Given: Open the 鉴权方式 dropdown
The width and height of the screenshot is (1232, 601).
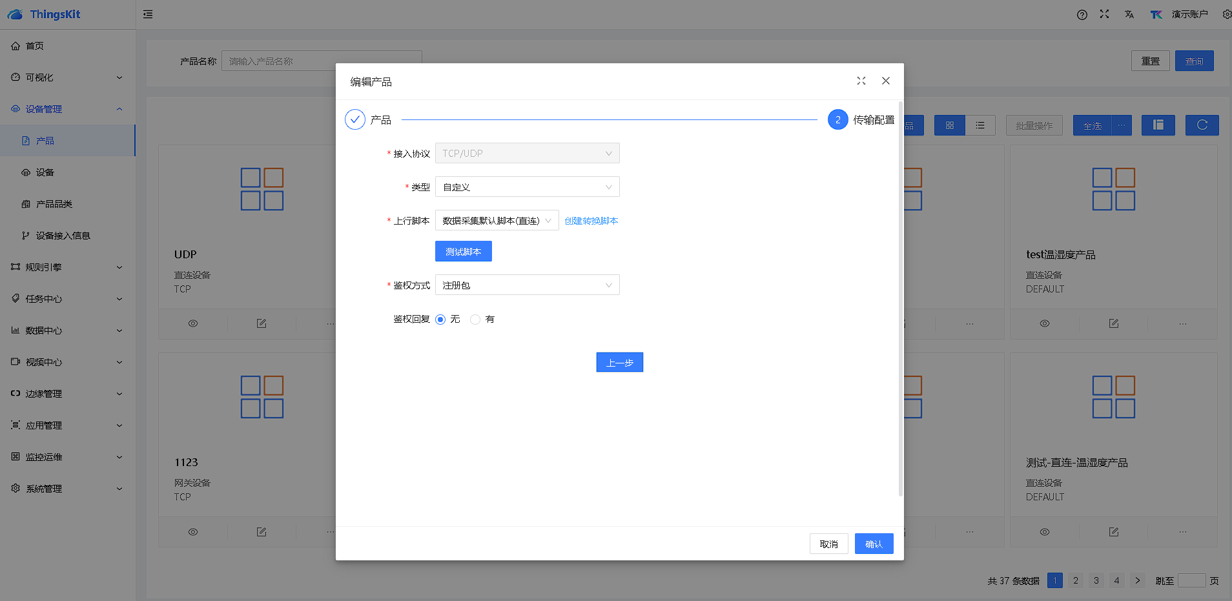Looking at the screenshot, I should click(527, 285).
